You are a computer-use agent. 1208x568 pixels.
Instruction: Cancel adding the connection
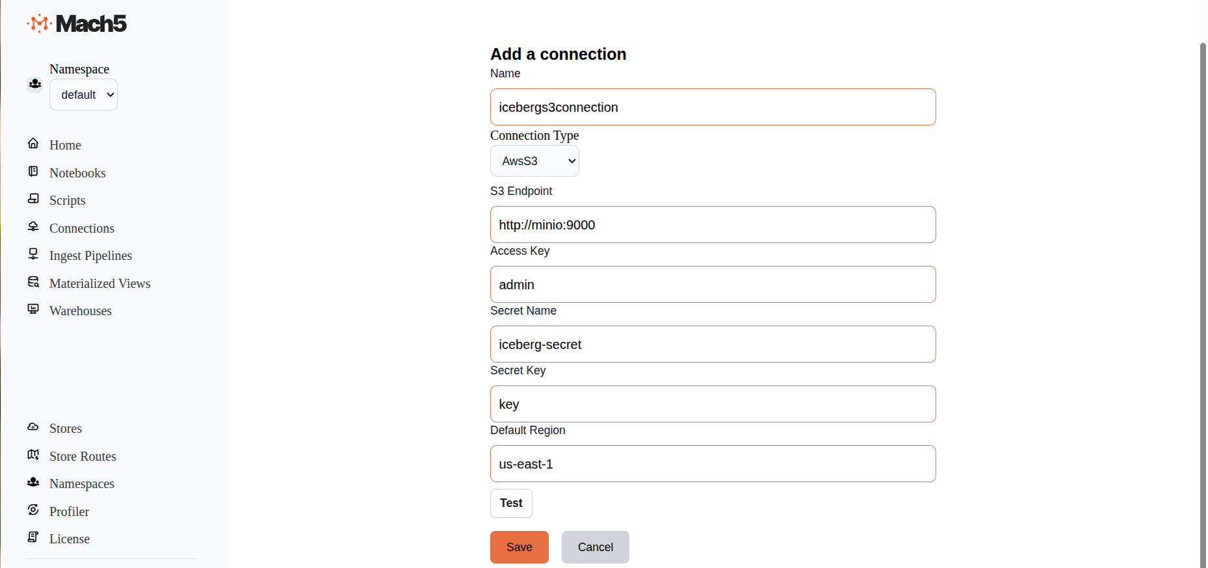(x=595, y=547)
